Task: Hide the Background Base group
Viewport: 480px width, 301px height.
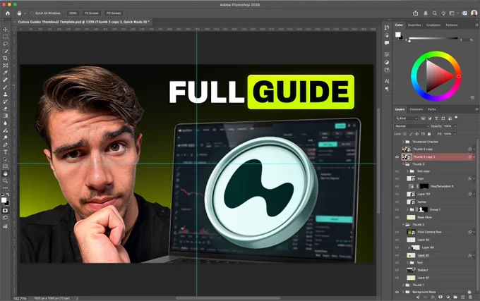Action: click(397, 292)
